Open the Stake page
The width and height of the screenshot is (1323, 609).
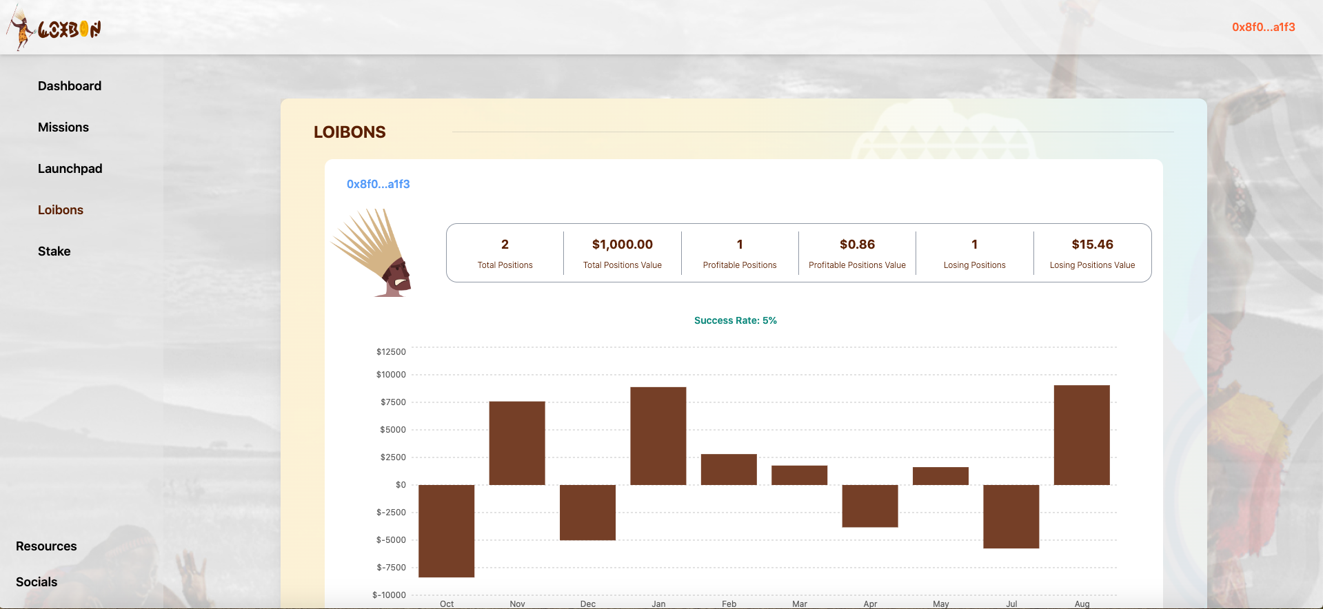coord(54,251)
